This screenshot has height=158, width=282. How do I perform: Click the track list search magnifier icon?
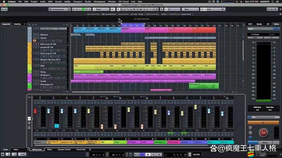[x=67, y=25]
